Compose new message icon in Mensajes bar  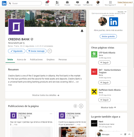tap(125, 134)
